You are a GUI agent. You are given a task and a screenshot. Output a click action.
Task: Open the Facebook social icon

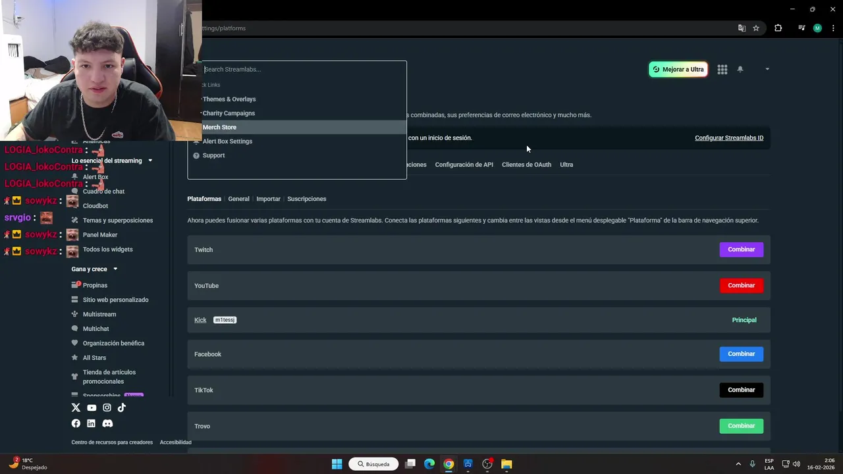(76, 423)
